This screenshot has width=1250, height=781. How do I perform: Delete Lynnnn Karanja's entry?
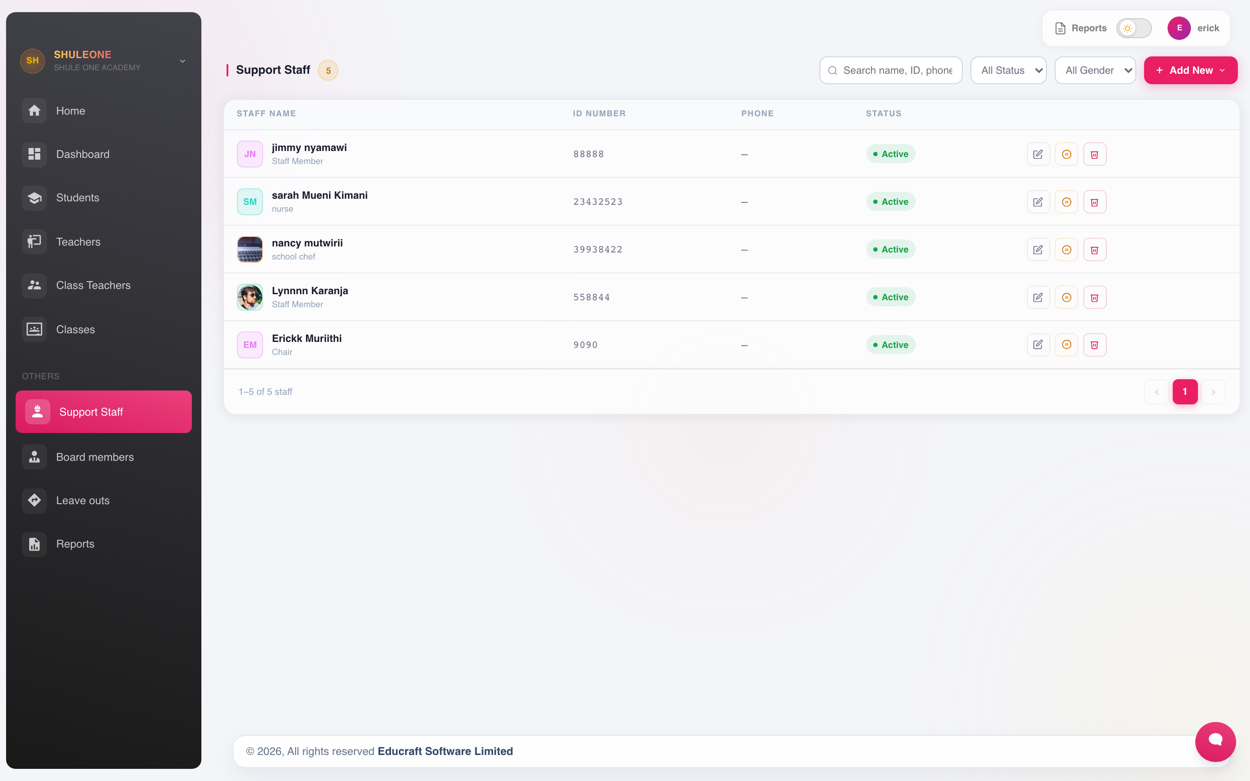[x=1095, y=297]
